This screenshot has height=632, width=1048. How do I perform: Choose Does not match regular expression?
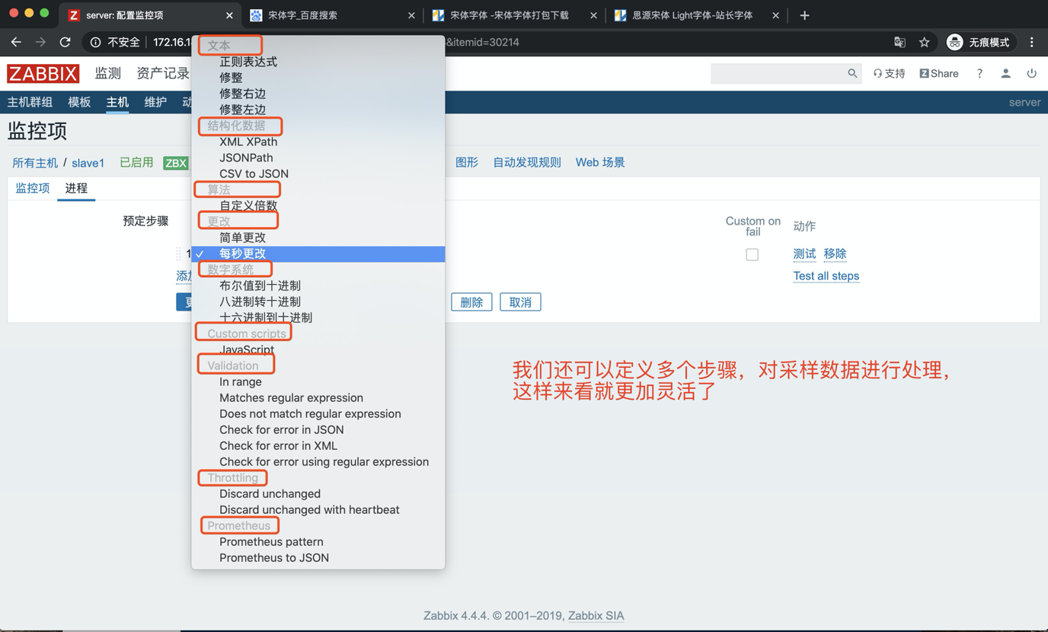coord(310,413)
